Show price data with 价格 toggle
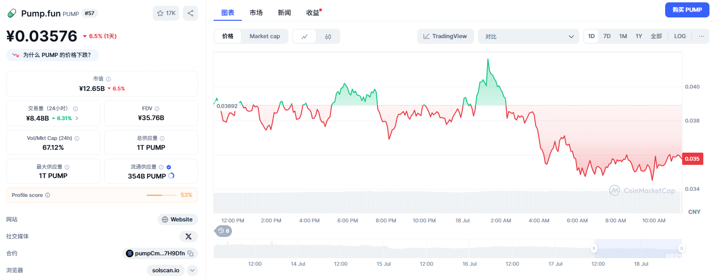The height and width of the screenshot is (277, 717). (228, 36)
